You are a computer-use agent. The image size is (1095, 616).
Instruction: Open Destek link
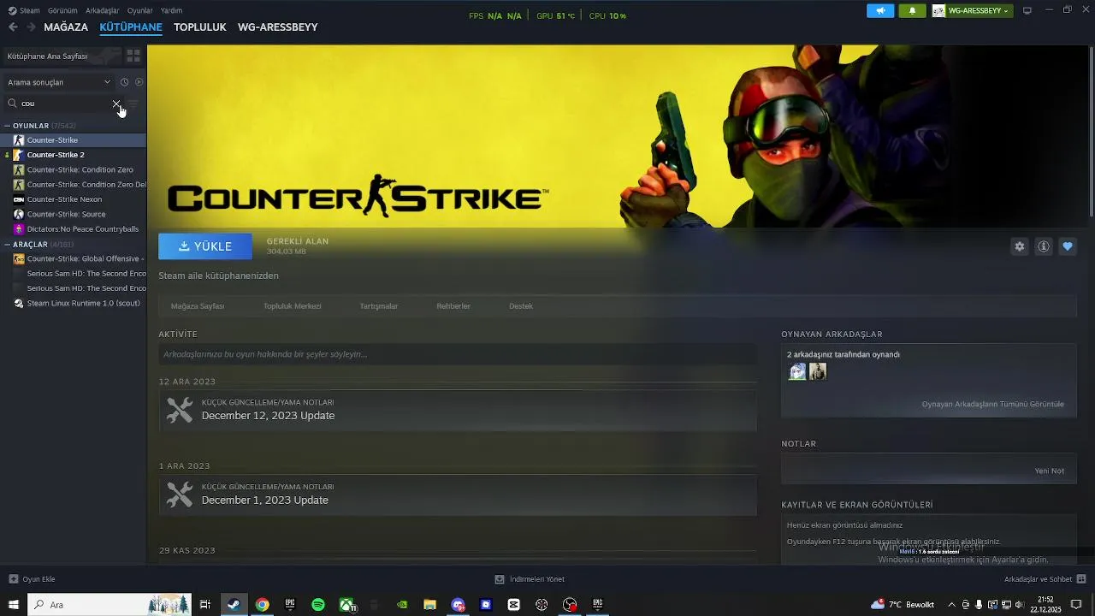pyautogui.click(x=521, y=306)
